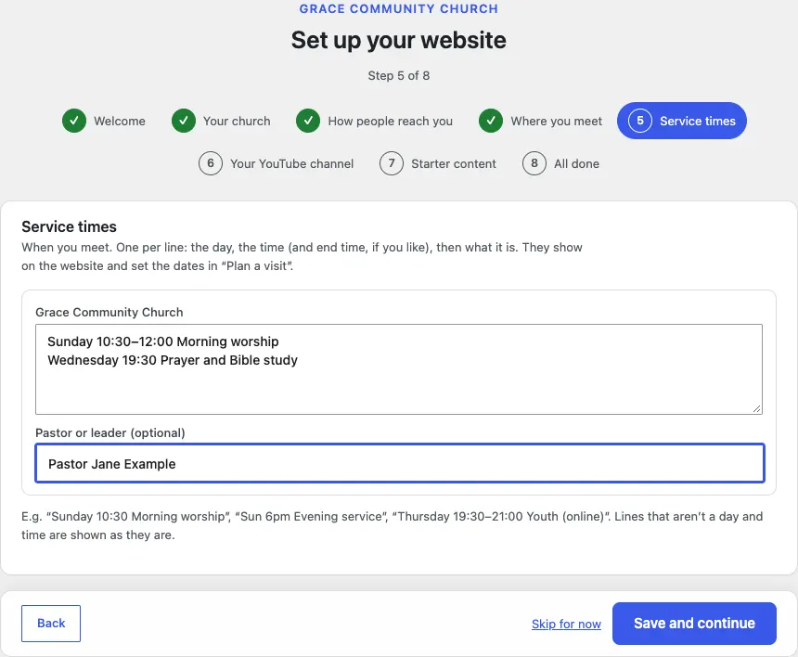Select the Service times step label
Viewport: 798px width, 657px height.
pyautogui.click(x=698, y=122)
